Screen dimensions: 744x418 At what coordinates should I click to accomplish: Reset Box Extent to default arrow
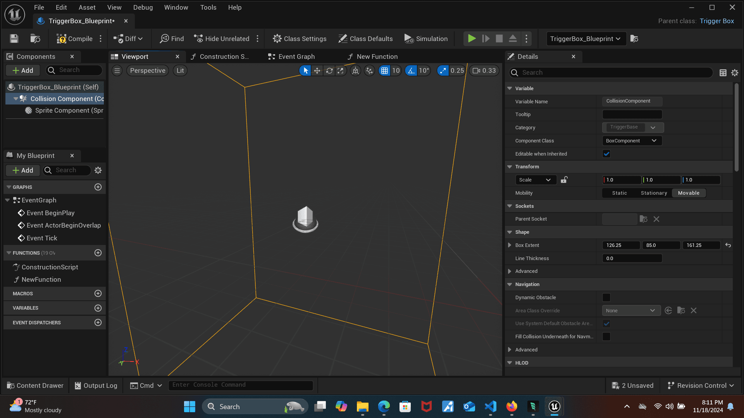(x=728, y=245)
